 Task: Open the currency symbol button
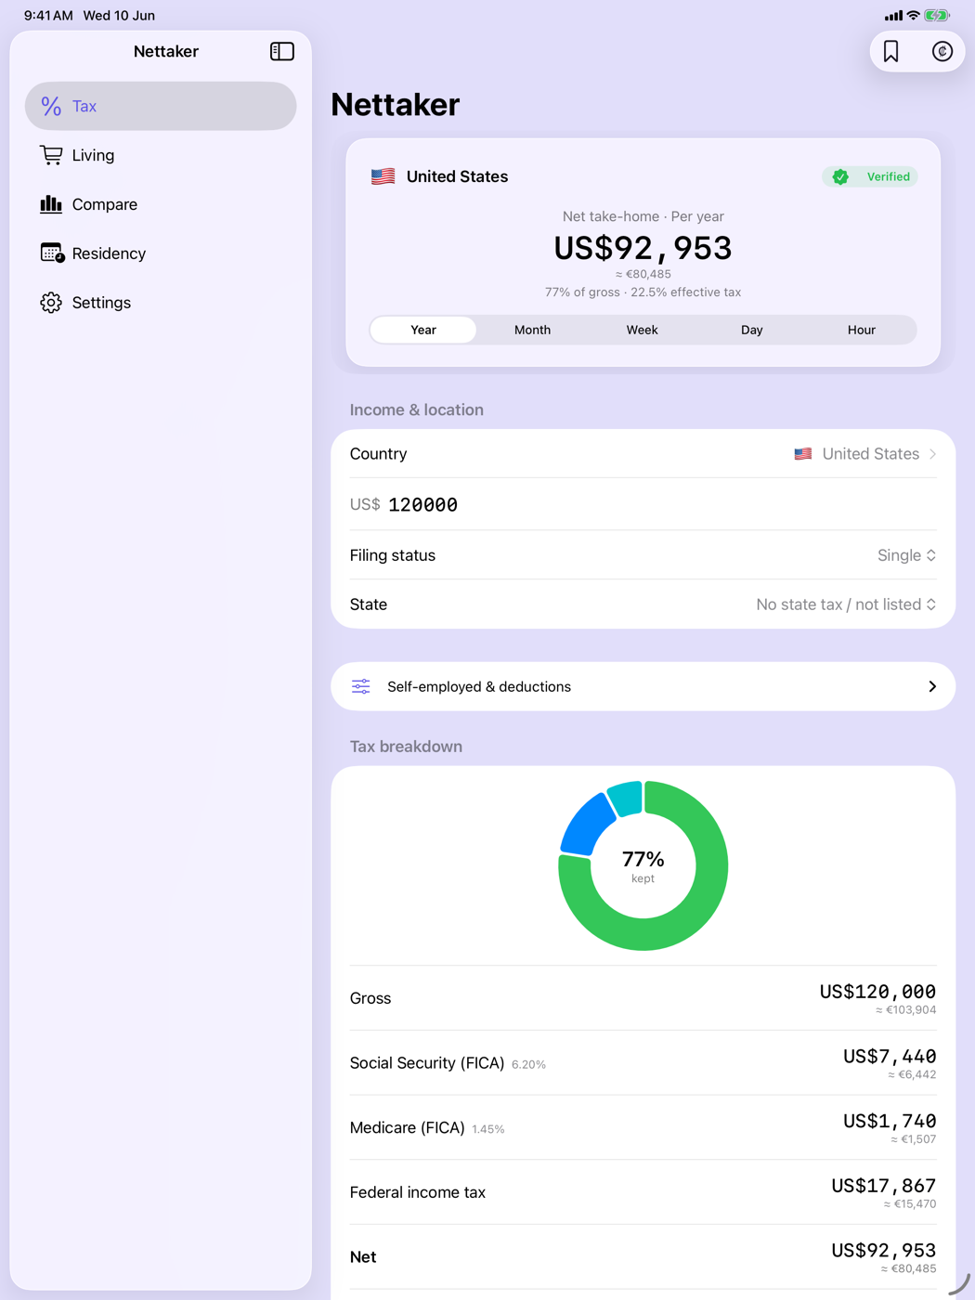pos(942,51)
